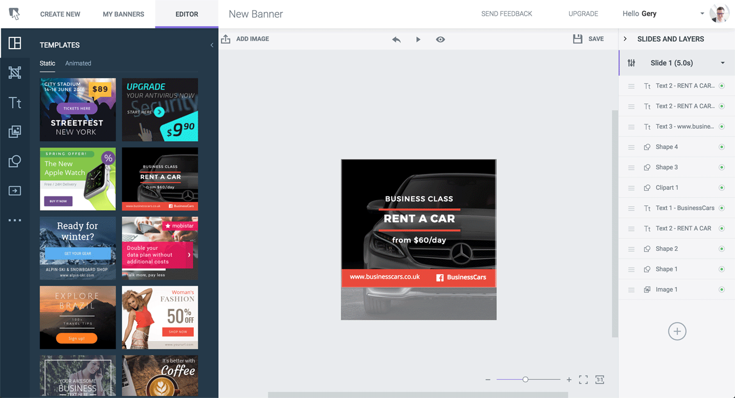Open the Shapes panel from sidebar

(15, 161)
